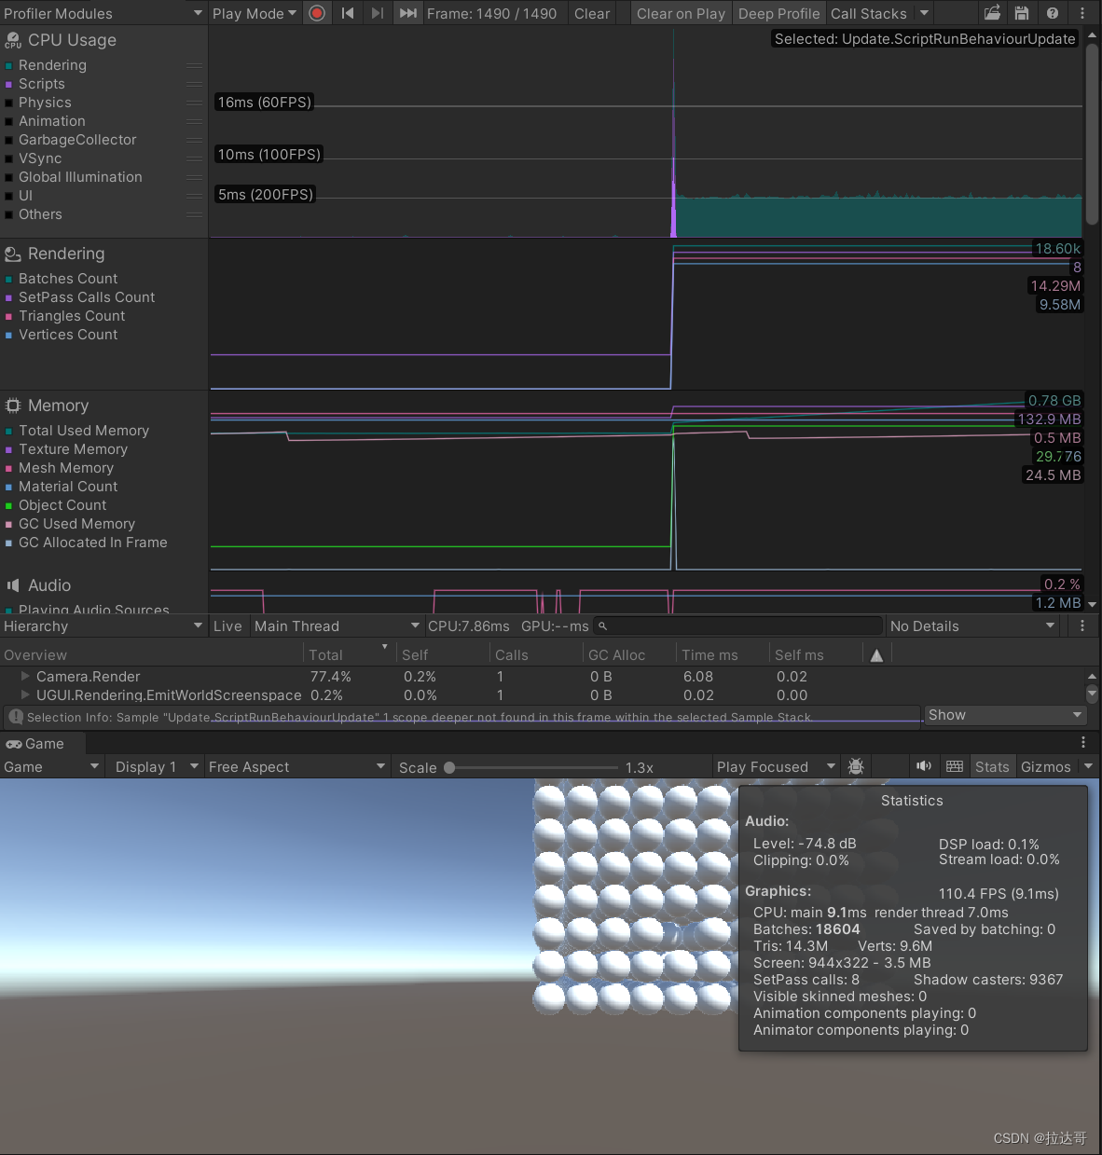1102x1155 pixels.
Task: Click the Audio module icon
Action: [12, 585]
